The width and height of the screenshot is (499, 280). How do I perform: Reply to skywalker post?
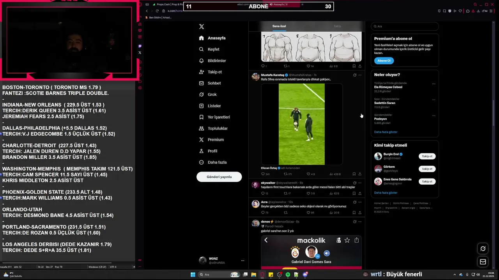tap(265, 193)
